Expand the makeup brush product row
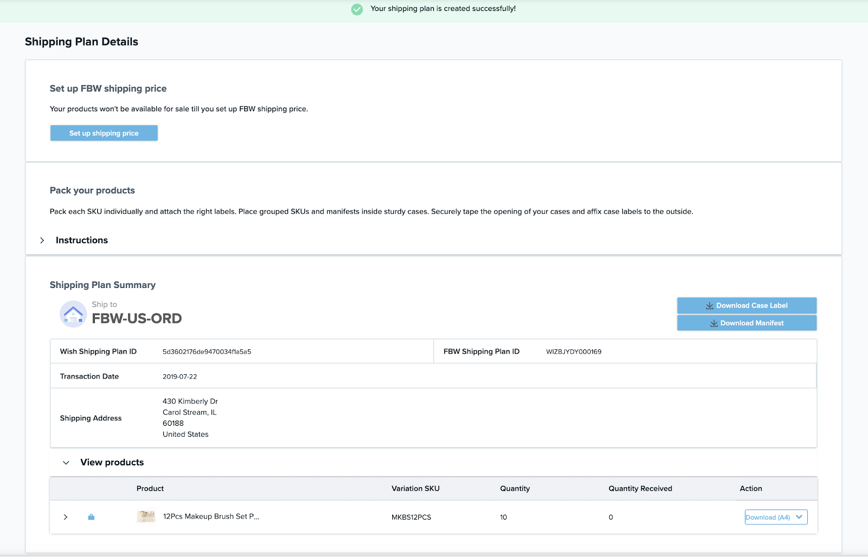This screenshot has height=557, width=868. (x=66, y=517)
